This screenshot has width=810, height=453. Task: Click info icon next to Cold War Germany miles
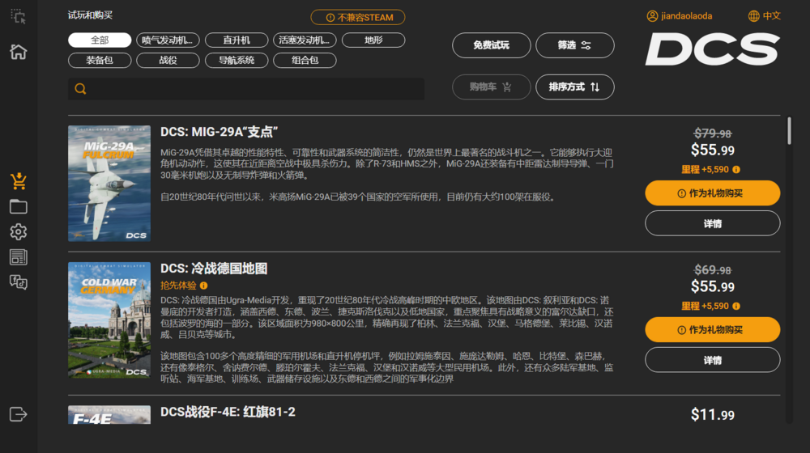736,306
